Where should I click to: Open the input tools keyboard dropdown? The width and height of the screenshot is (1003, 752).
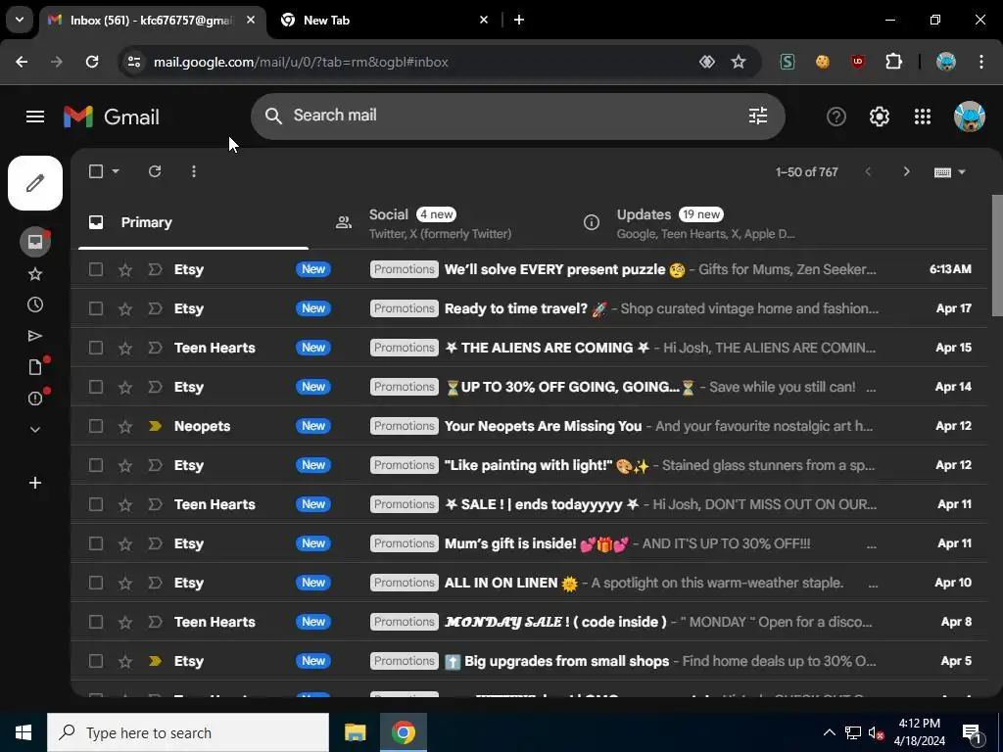pyautogui.click(x=950, y=172)
